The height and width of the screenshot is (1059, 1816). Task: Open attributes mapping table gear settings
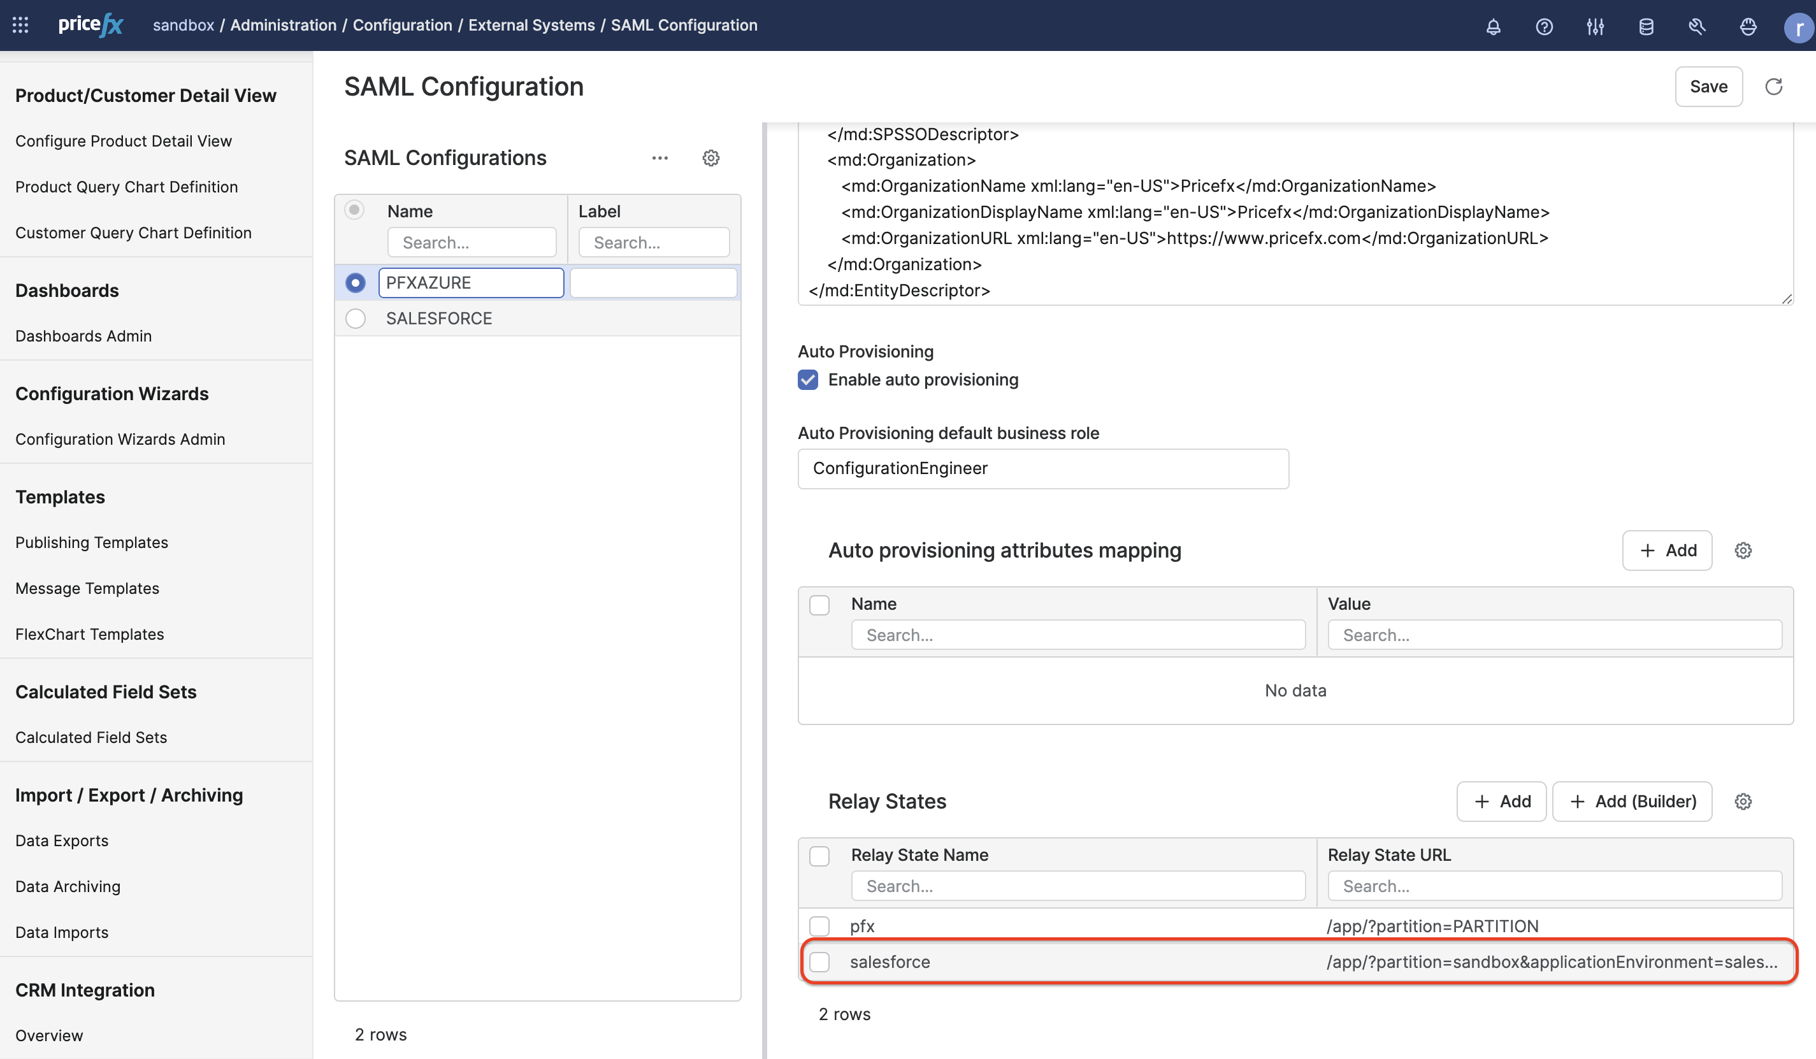(x=1743, y=551)
